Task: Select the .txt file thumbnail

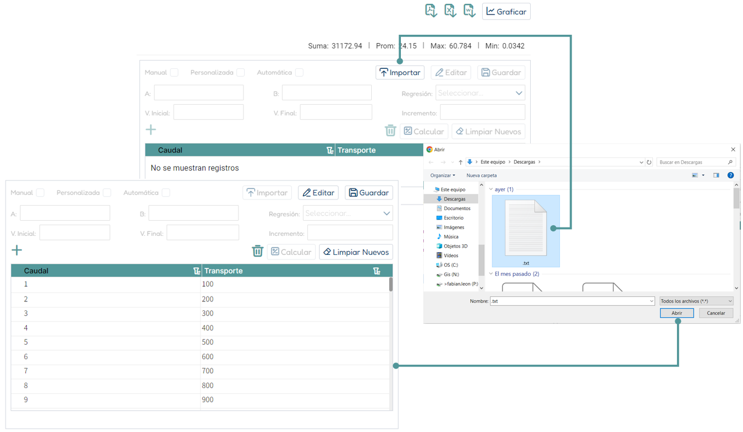Action: [526, 231]
